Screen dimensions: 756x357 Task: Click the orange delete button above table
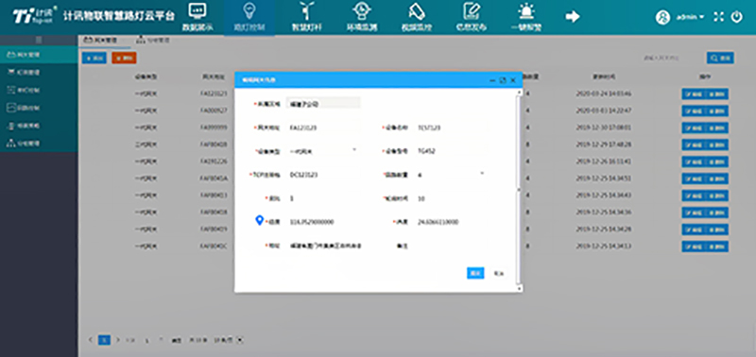(x=124, y=59)
